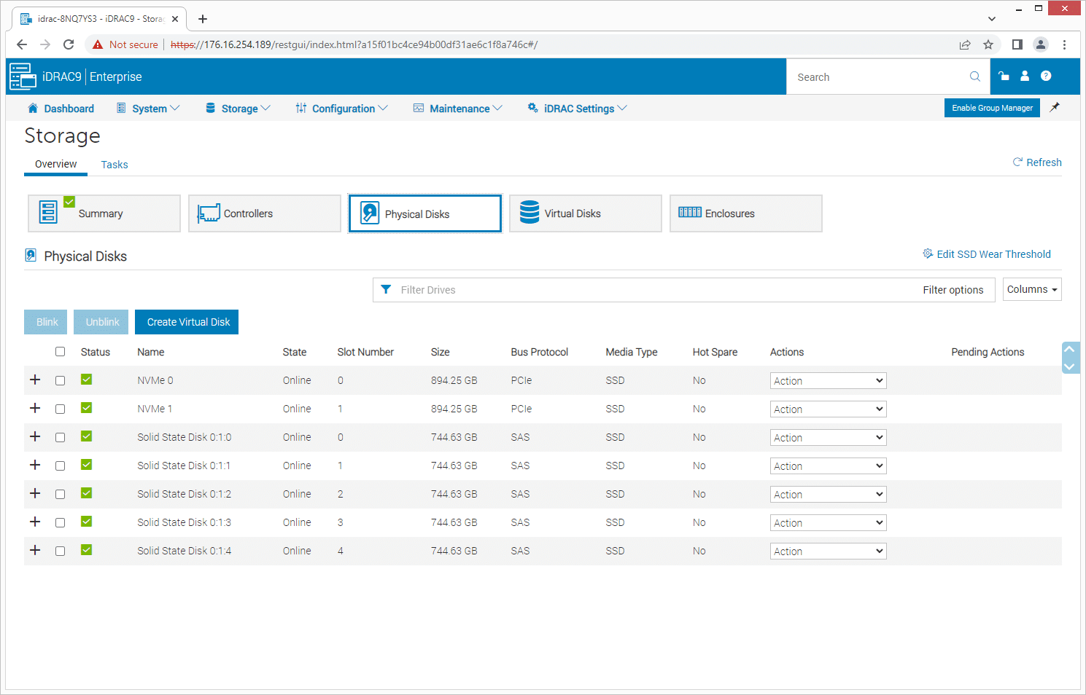Click the Virtual Disks stacked-disks icon

(528, 213)
